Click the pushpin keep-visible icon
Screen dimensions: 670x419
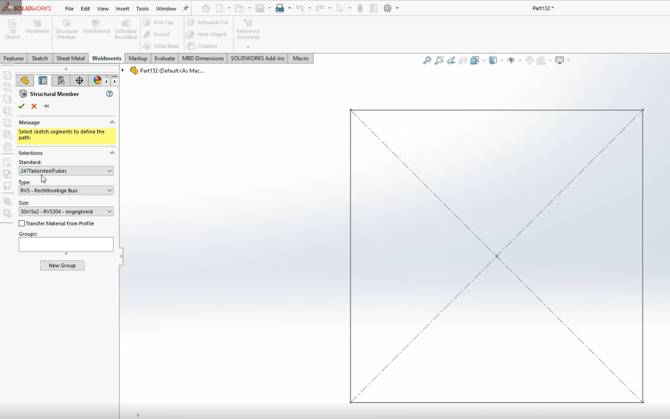click(46, 106)
